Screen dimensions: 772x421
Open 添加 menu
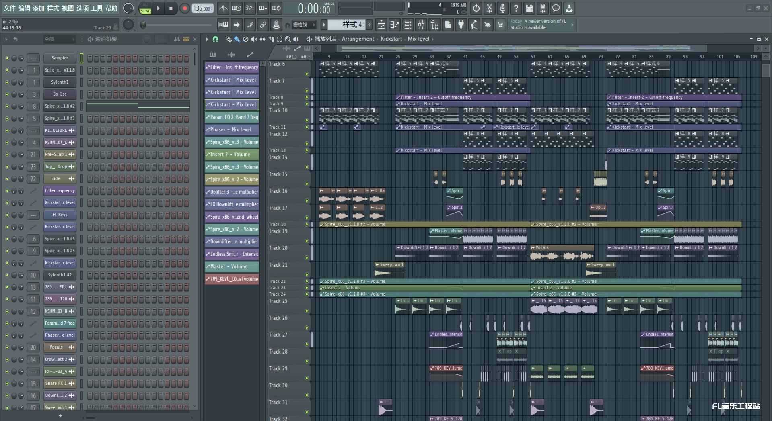click(x=39, y=8)
